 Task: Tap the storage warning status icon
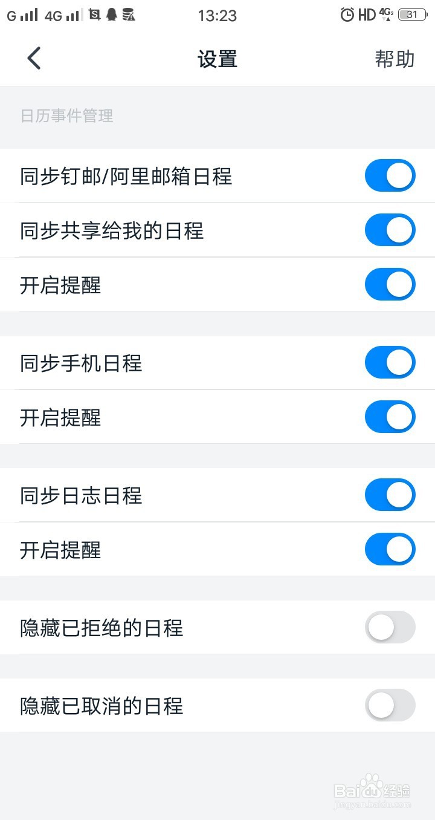point(128,15)
